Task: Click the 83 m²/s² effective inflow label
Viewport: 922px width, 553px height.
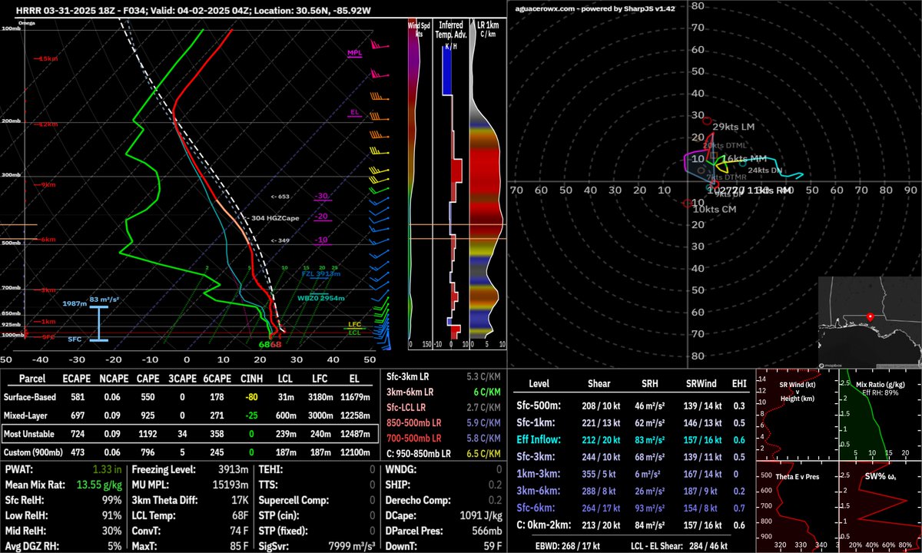Action: pos(104,300)
